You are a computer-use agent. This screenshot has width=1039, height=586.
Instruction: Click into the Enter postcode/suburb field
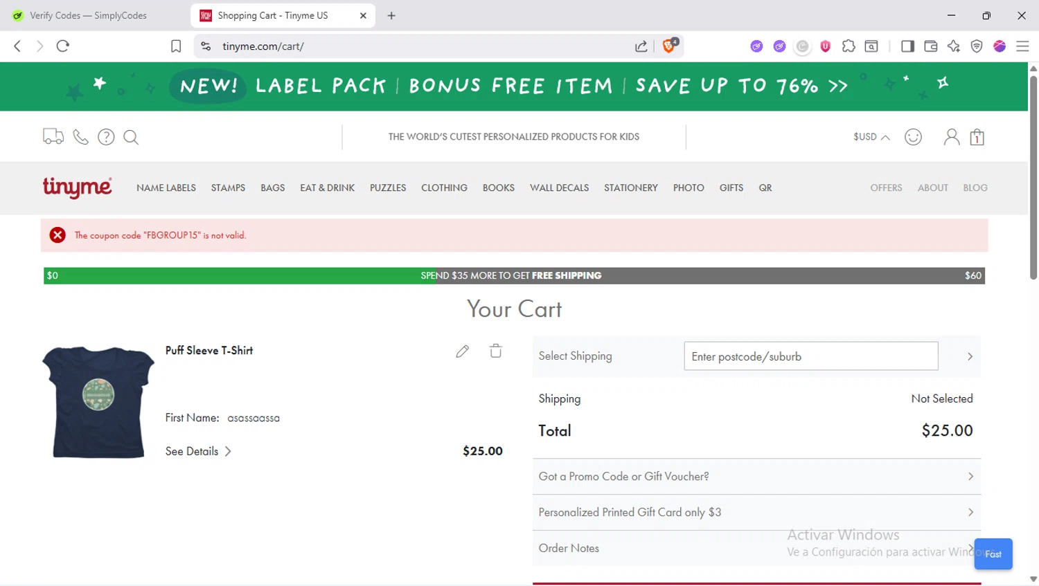pyautogui.click(x=811, y=356)
